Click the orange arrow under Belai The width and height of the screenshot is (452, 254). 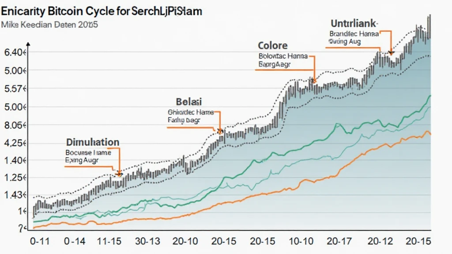tap(219, 130)
